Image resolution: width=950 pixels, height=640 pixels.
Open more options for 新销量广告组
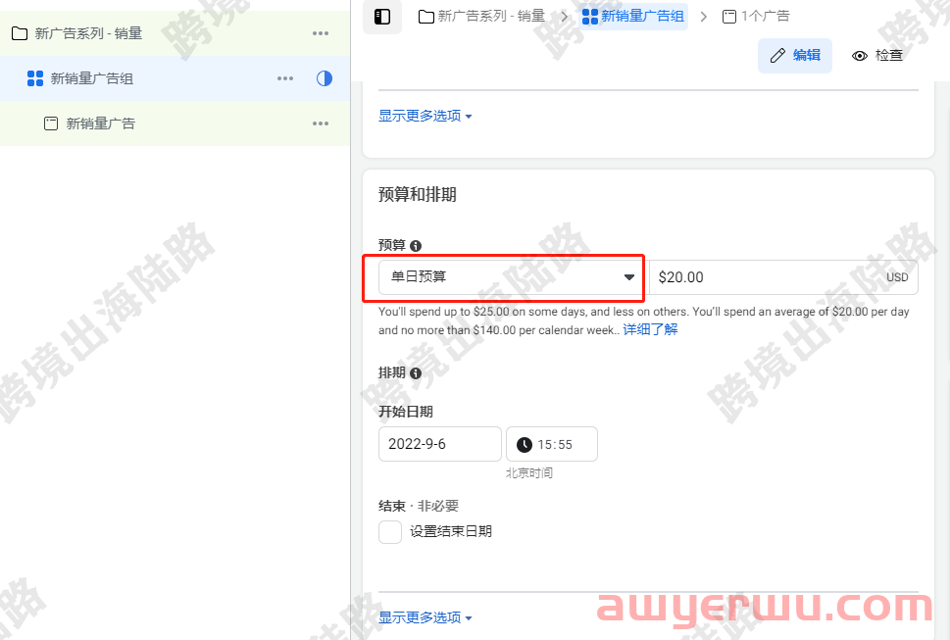pos(285,78)
